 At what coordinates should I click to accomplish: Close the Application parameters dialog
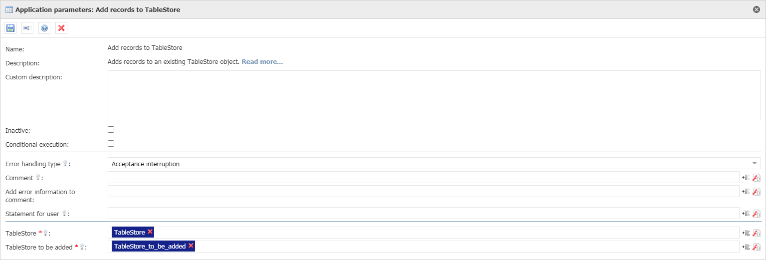tap(757, 9)
